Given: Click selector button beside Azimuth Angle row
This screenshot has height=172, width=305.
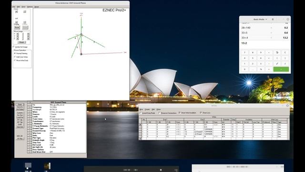Looking at the screenshot, I should pos(30,140).
